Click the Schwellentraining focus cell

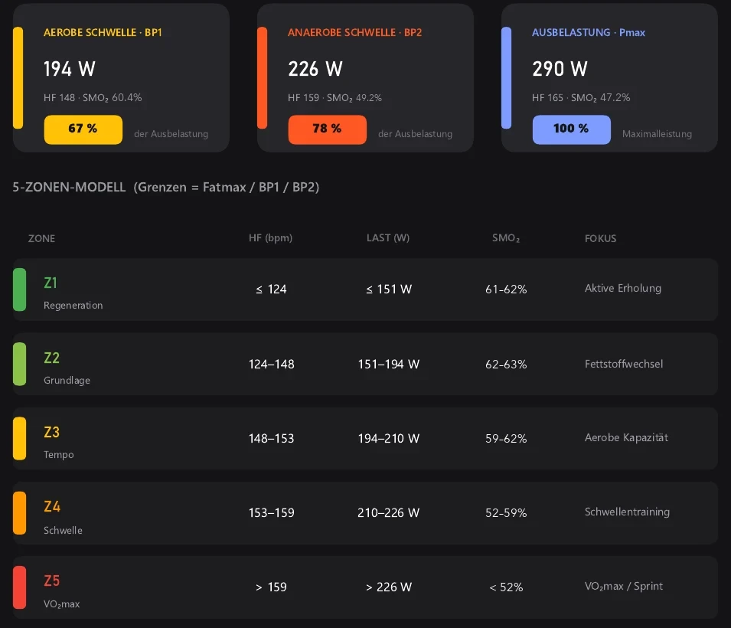pyautogui.click(x=627, y=512)
